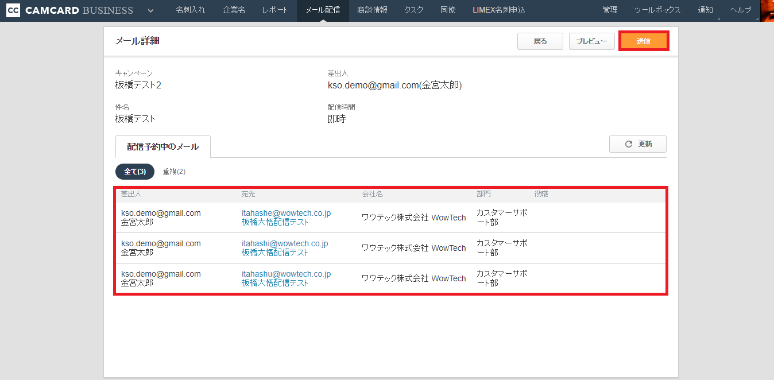
Task: Open the 名刺入れ menu
Action: [x=190, y=10]
